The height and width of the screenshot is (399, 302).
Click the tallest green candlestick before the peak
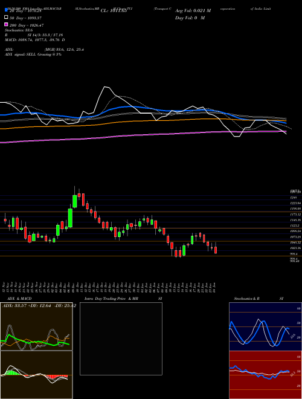coord(70,218)
